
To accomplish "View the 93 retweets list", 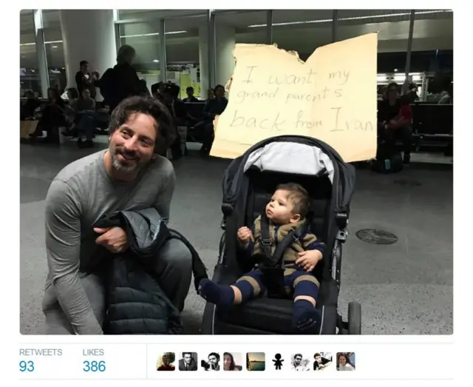I will click(27, 366).
